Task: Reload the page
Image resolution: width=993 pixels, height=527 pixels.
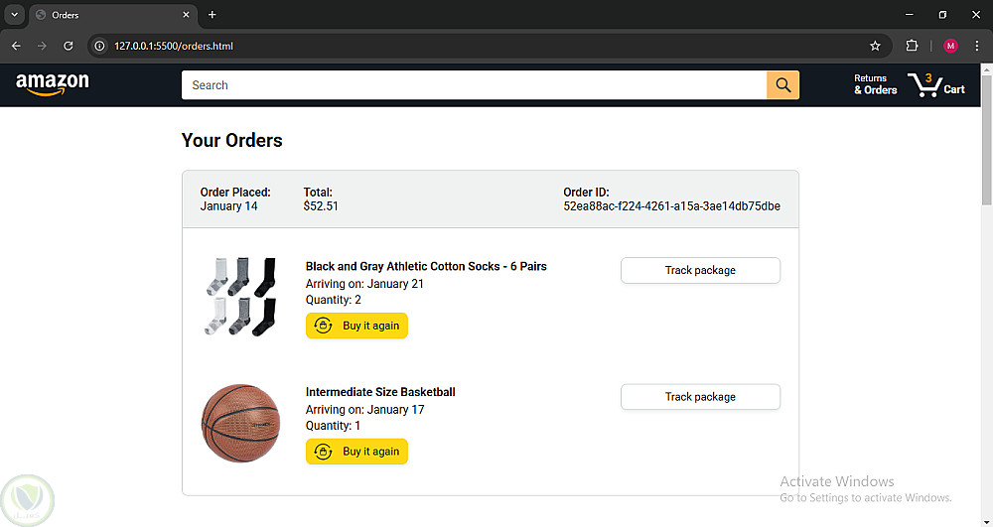Action: pos(69,46)
